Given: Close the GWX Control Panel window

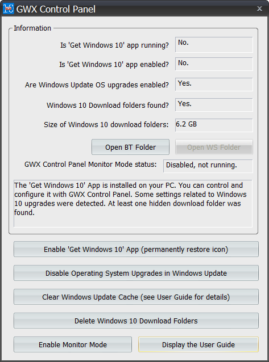Looking at the screenshot, I should pyautogui.click(x=259, y=9).
